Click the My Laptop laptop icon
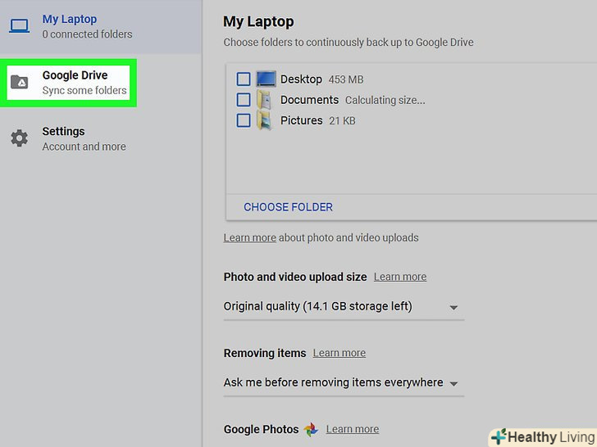Viewport: 597px width, 447px height. (x=19, y=26)
